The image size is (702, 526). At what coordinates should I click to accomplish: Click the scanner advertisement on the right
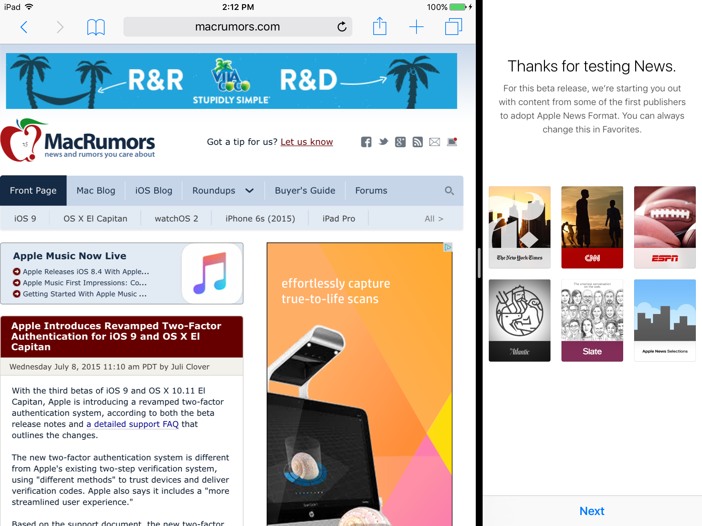(360, 384)
